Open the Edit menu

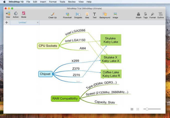click(x=35, y=2)
